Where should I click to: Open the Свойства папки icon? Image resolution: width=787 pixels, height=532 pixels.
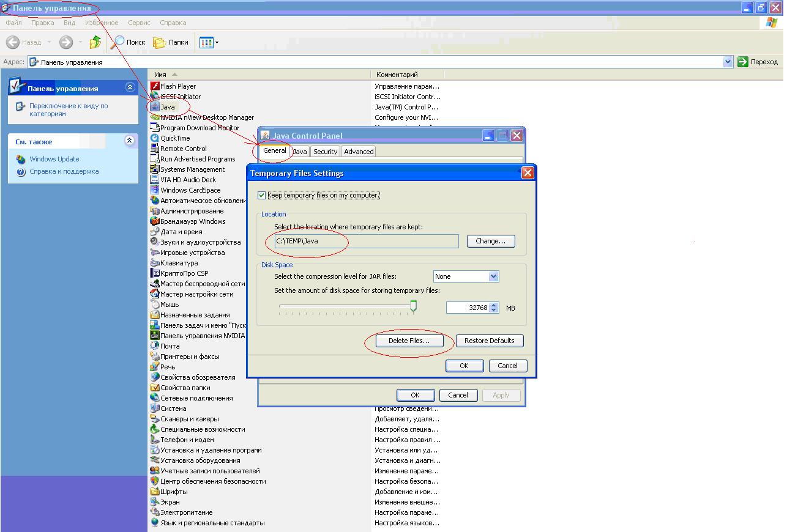click(155, 388)
